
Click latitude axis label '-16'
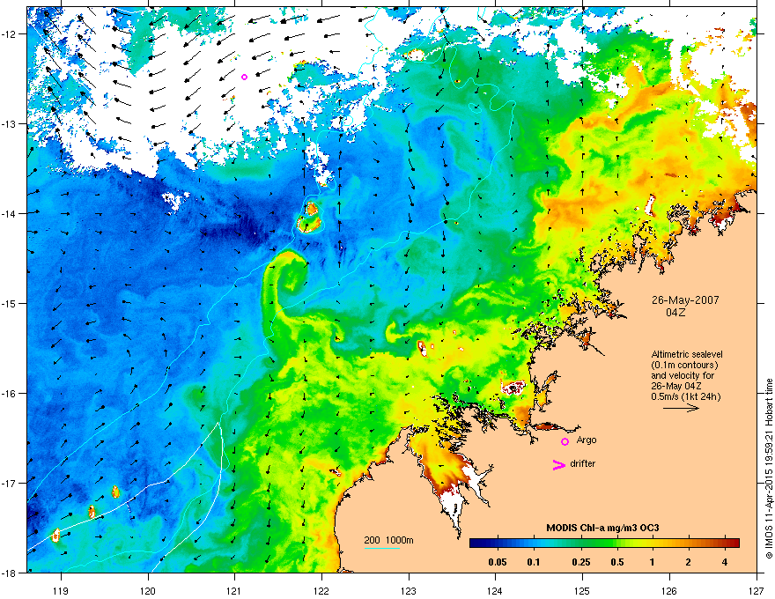coord(9,394)
